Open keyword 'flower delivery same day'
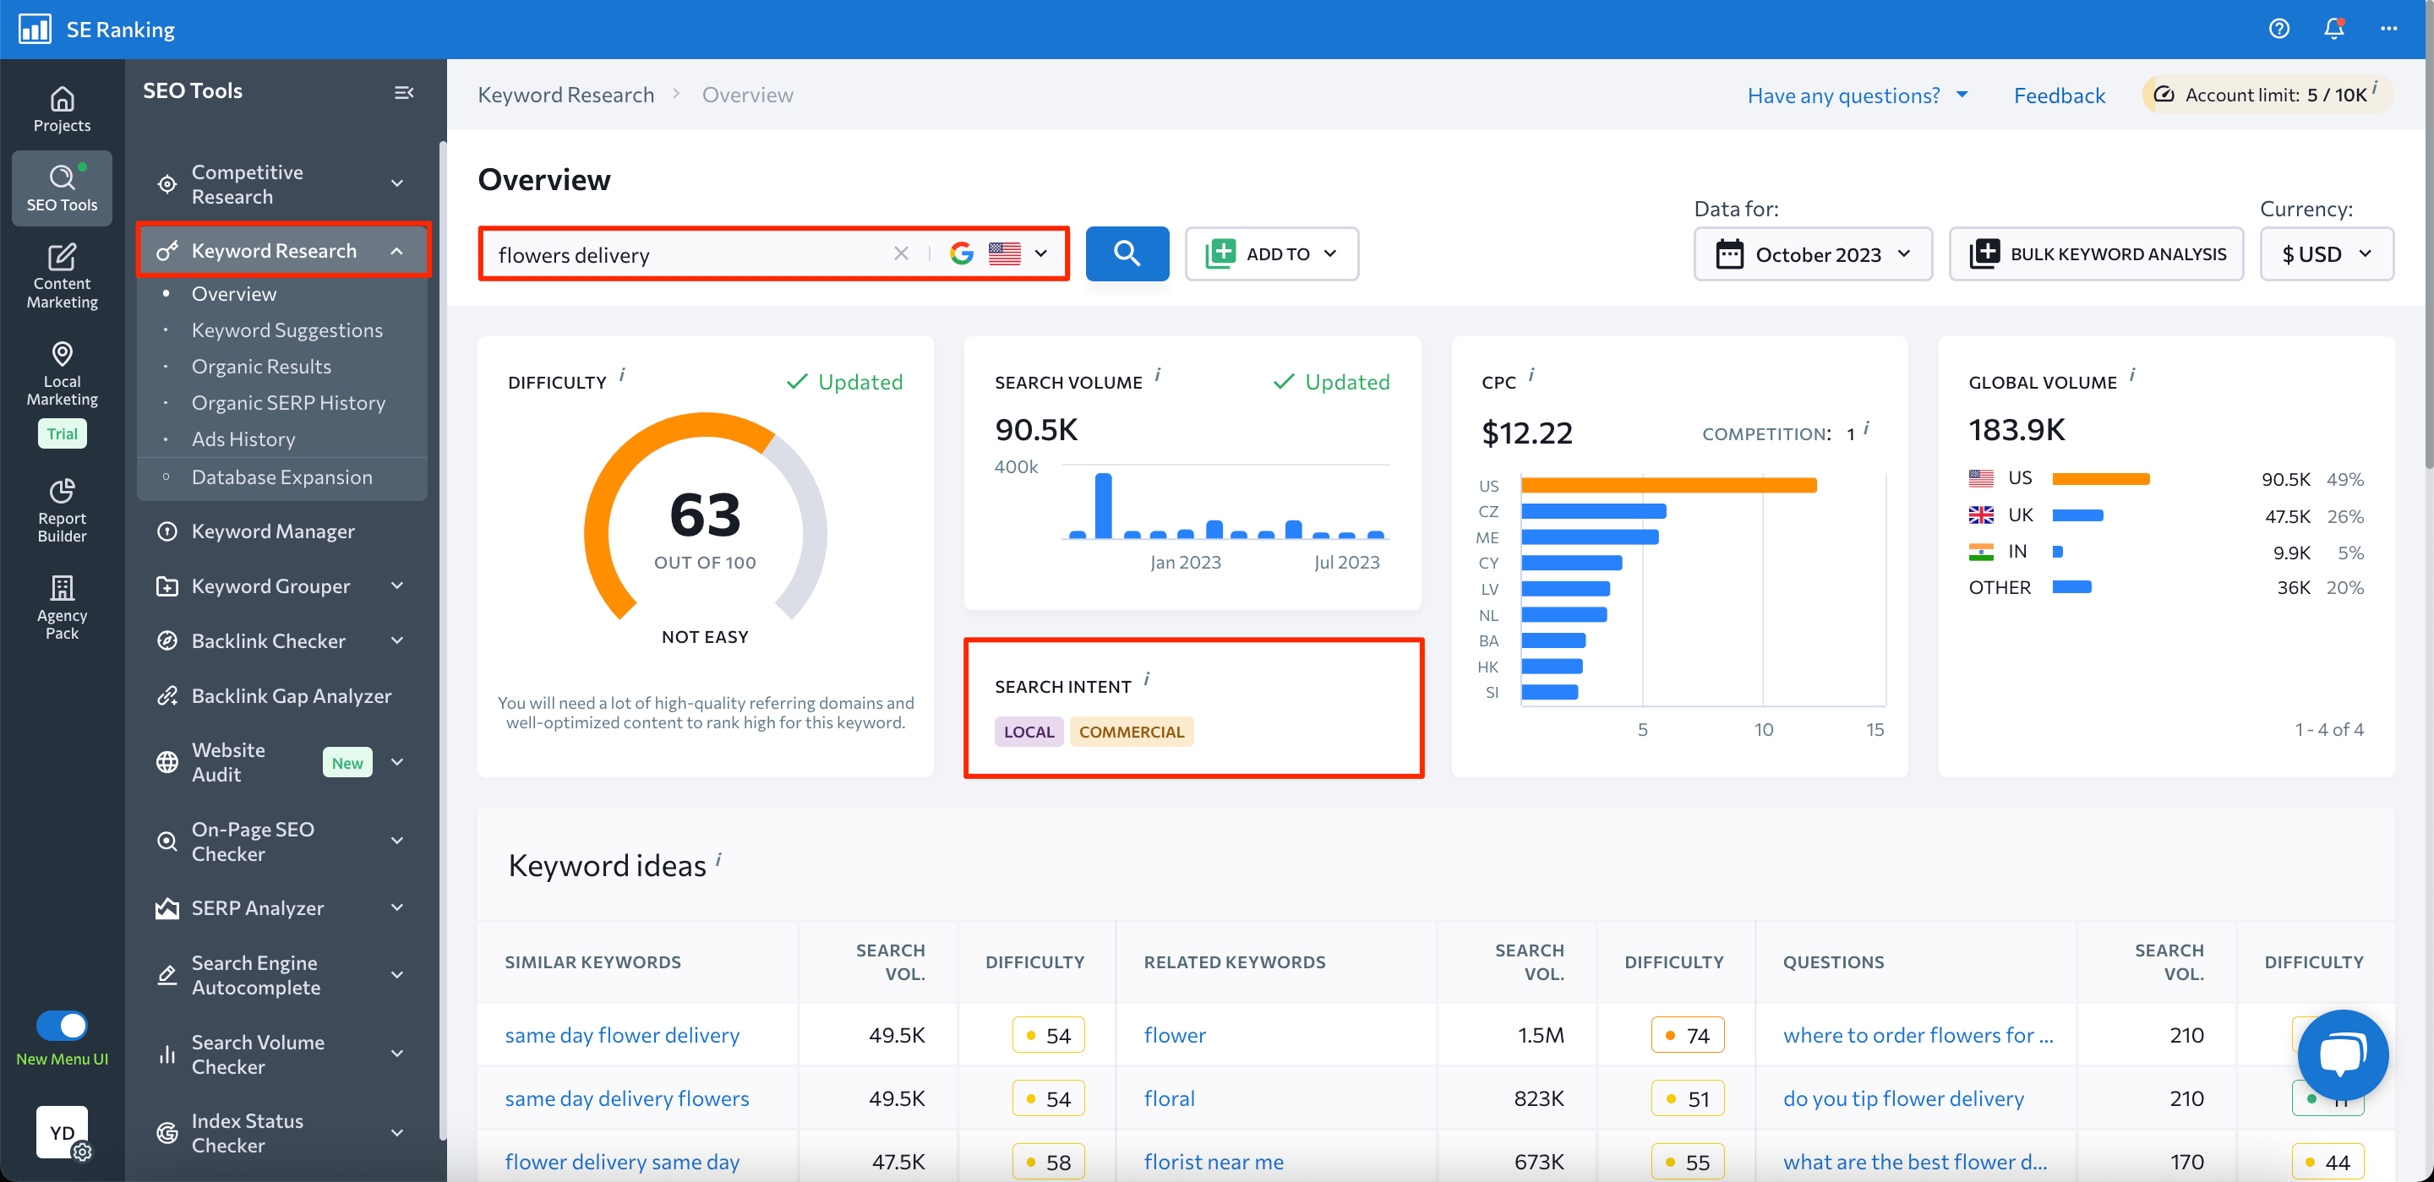 pos(622,1161)
